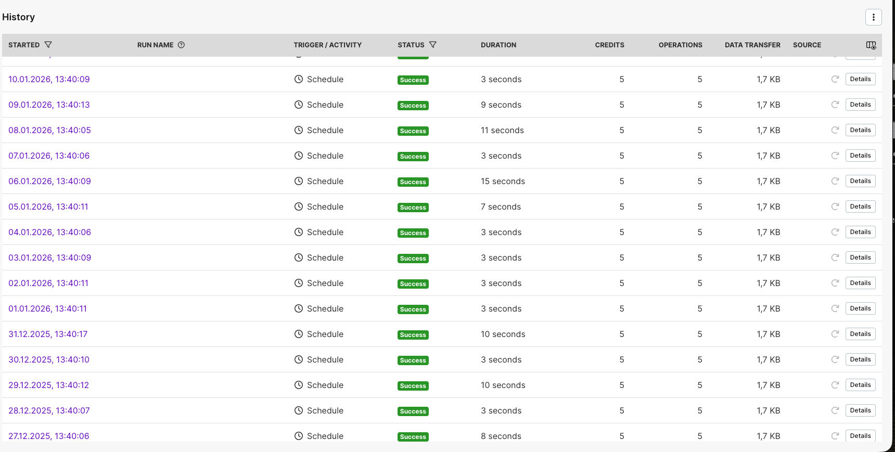This screenshot has width=895, height=452.
Task: Open Details for the 03.01.2026 run
Action: click(860, 257)
